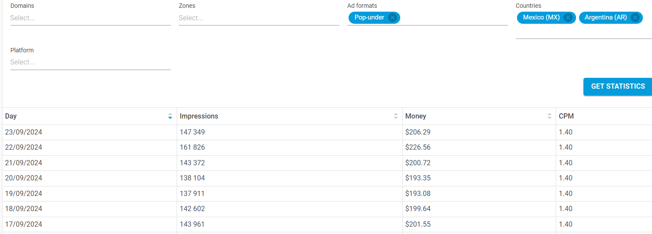Open the Platform select dropdown

click(91, 62)
